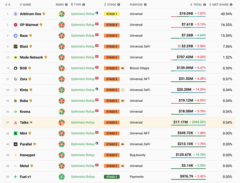Image resolution: width=240 pixels, height=183 pixels.
Task: Click the Fuel v1 lightning logo
Action: (16, 177)
